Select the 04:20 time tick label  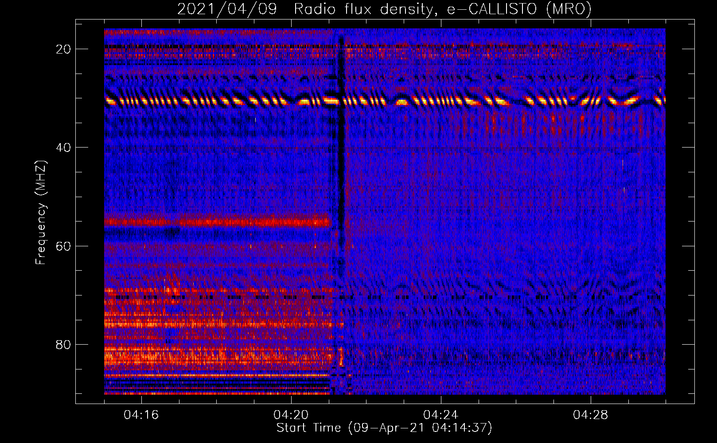(291, 415)
